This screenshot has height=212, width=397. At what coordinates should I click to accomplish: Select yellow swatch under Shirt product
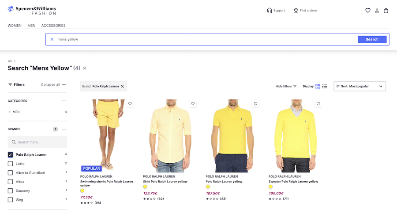145,187
